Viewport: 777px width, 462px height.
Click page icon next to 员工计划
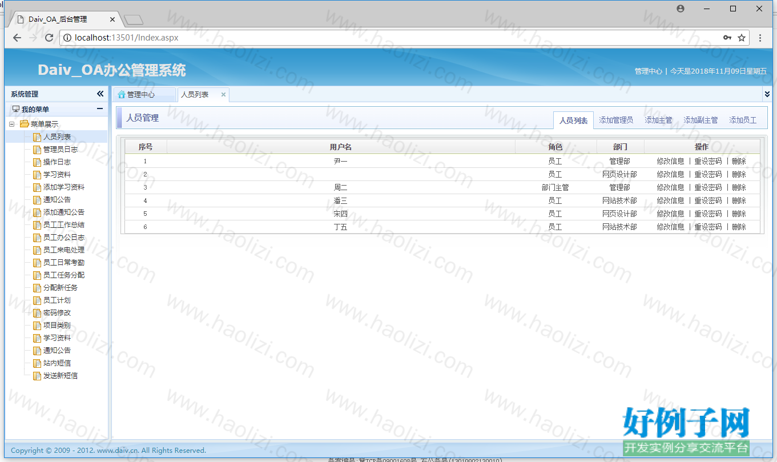click(x=37, y=300)
